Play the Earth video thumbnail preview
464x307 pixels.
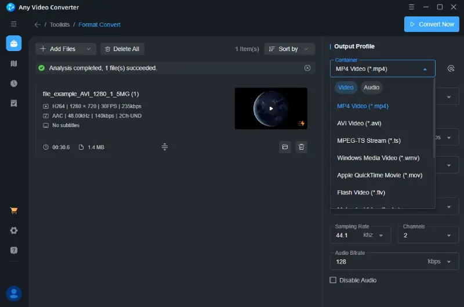tap(271, 109)
